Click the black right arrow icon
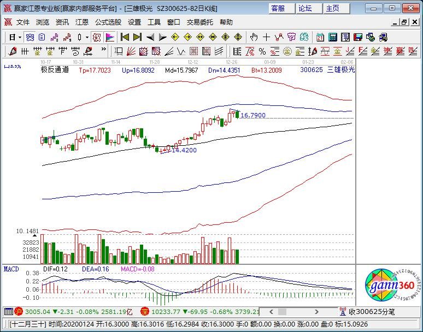 pyautogui.click(x=162, y=37)
